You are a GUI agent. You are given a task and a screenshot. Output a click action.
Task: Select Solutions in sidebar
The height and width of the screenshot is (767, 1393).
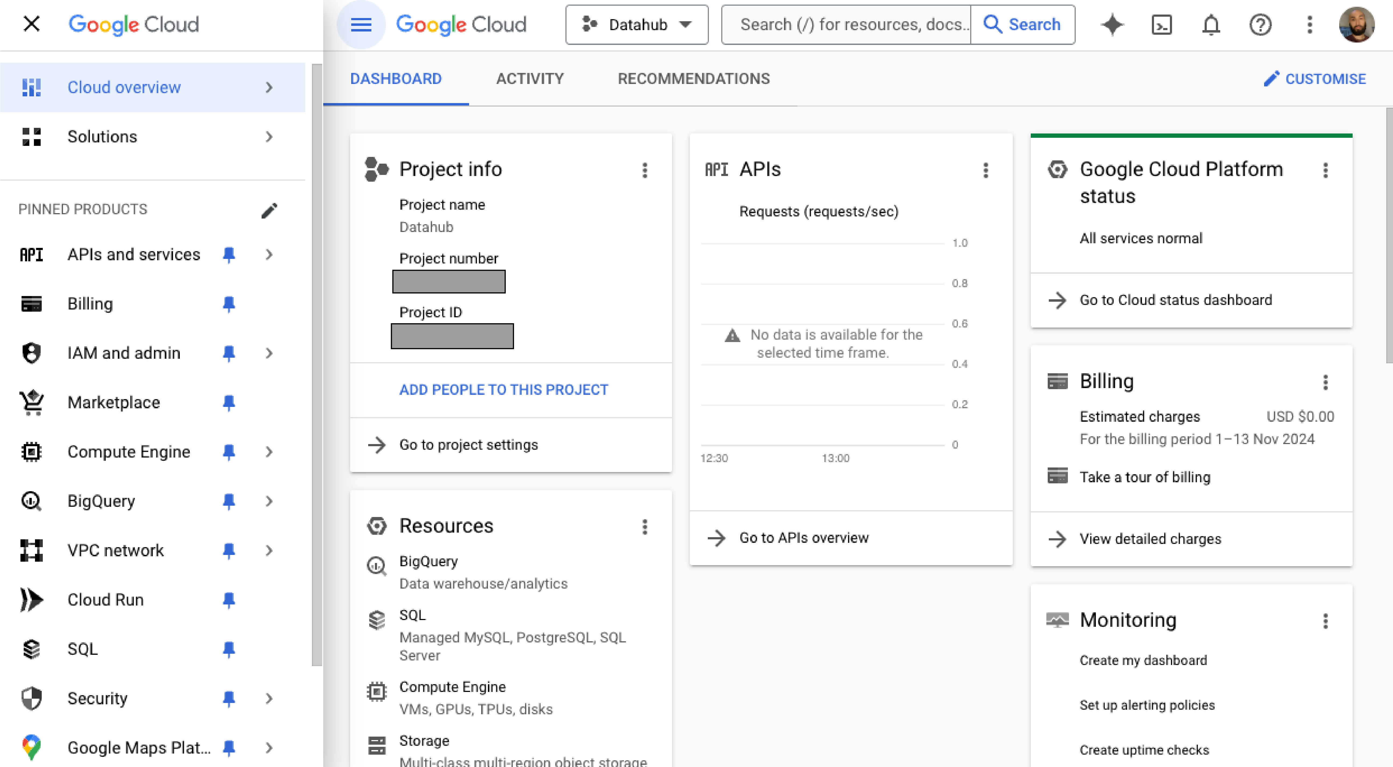(153, 137)
